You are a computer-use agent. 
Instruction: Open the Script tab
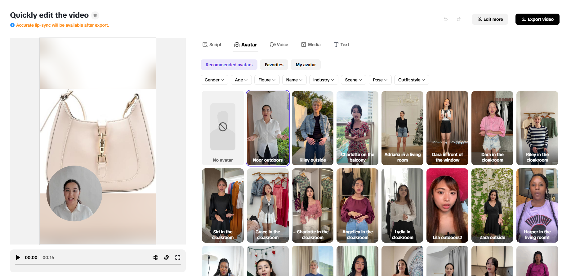tap(212, 45)
